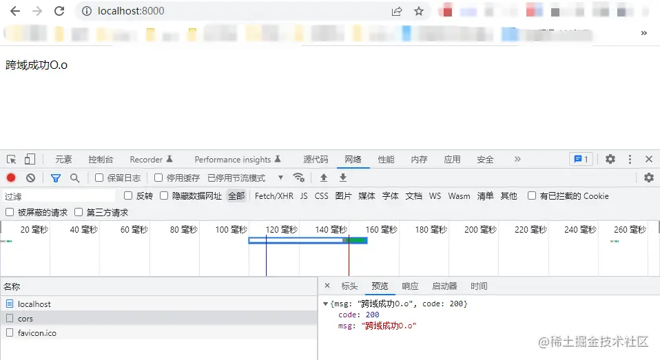This screenshot has height=360, width=660.
Task: Click the browser back arrow
Action: [15, 11]
